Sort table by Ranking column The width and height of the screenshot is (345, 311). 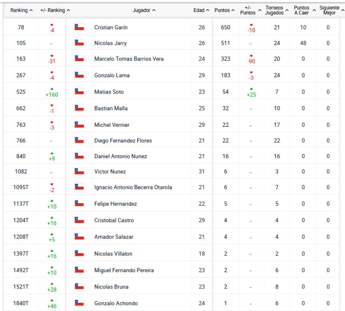click(x=21, y=10)
